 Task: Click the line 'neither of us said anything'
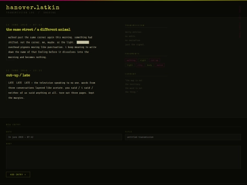click(x=51, y=93)
